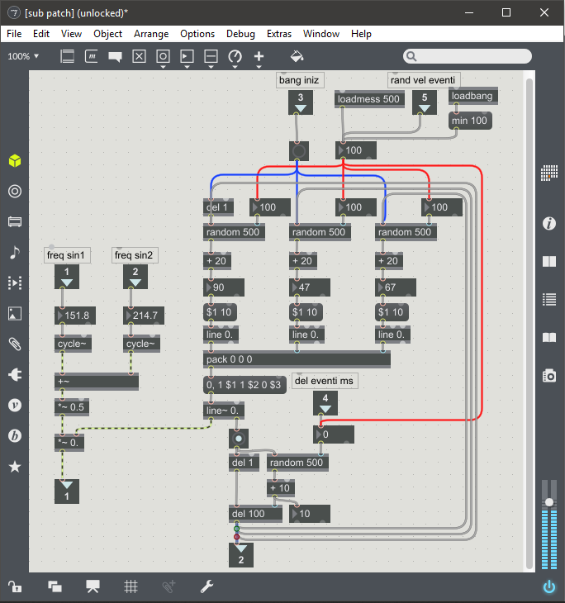Select the loadmess 500 object
Screen dimensions: 565x603
coord(369,99)
